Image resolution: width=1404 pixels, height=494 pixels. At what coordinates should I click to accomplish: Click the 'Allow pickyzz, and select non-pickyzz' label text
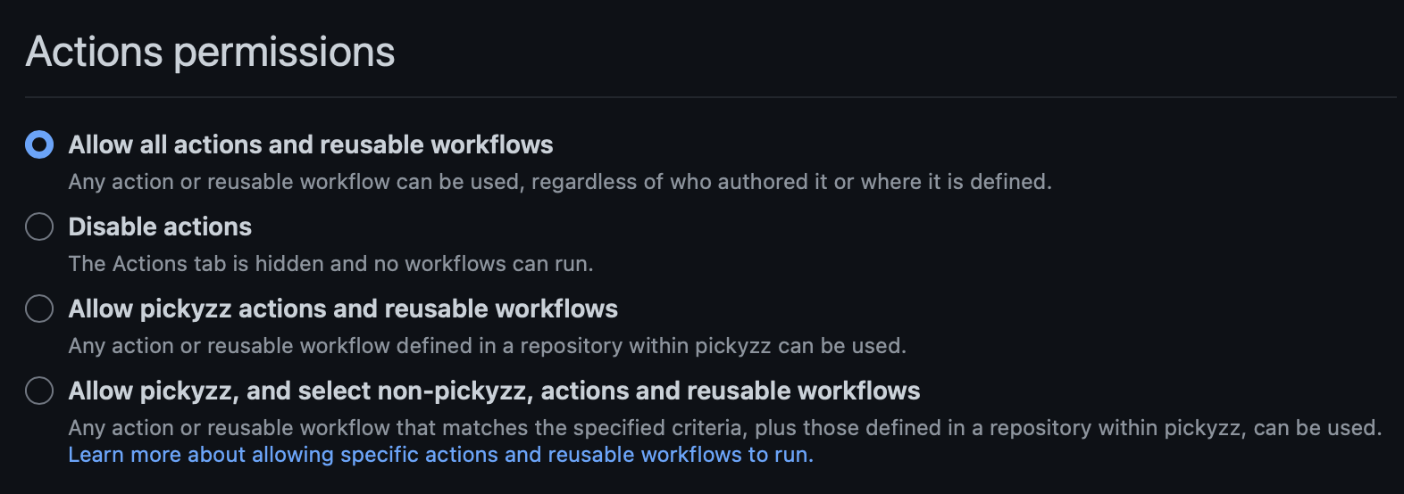[x=494, y=391]
